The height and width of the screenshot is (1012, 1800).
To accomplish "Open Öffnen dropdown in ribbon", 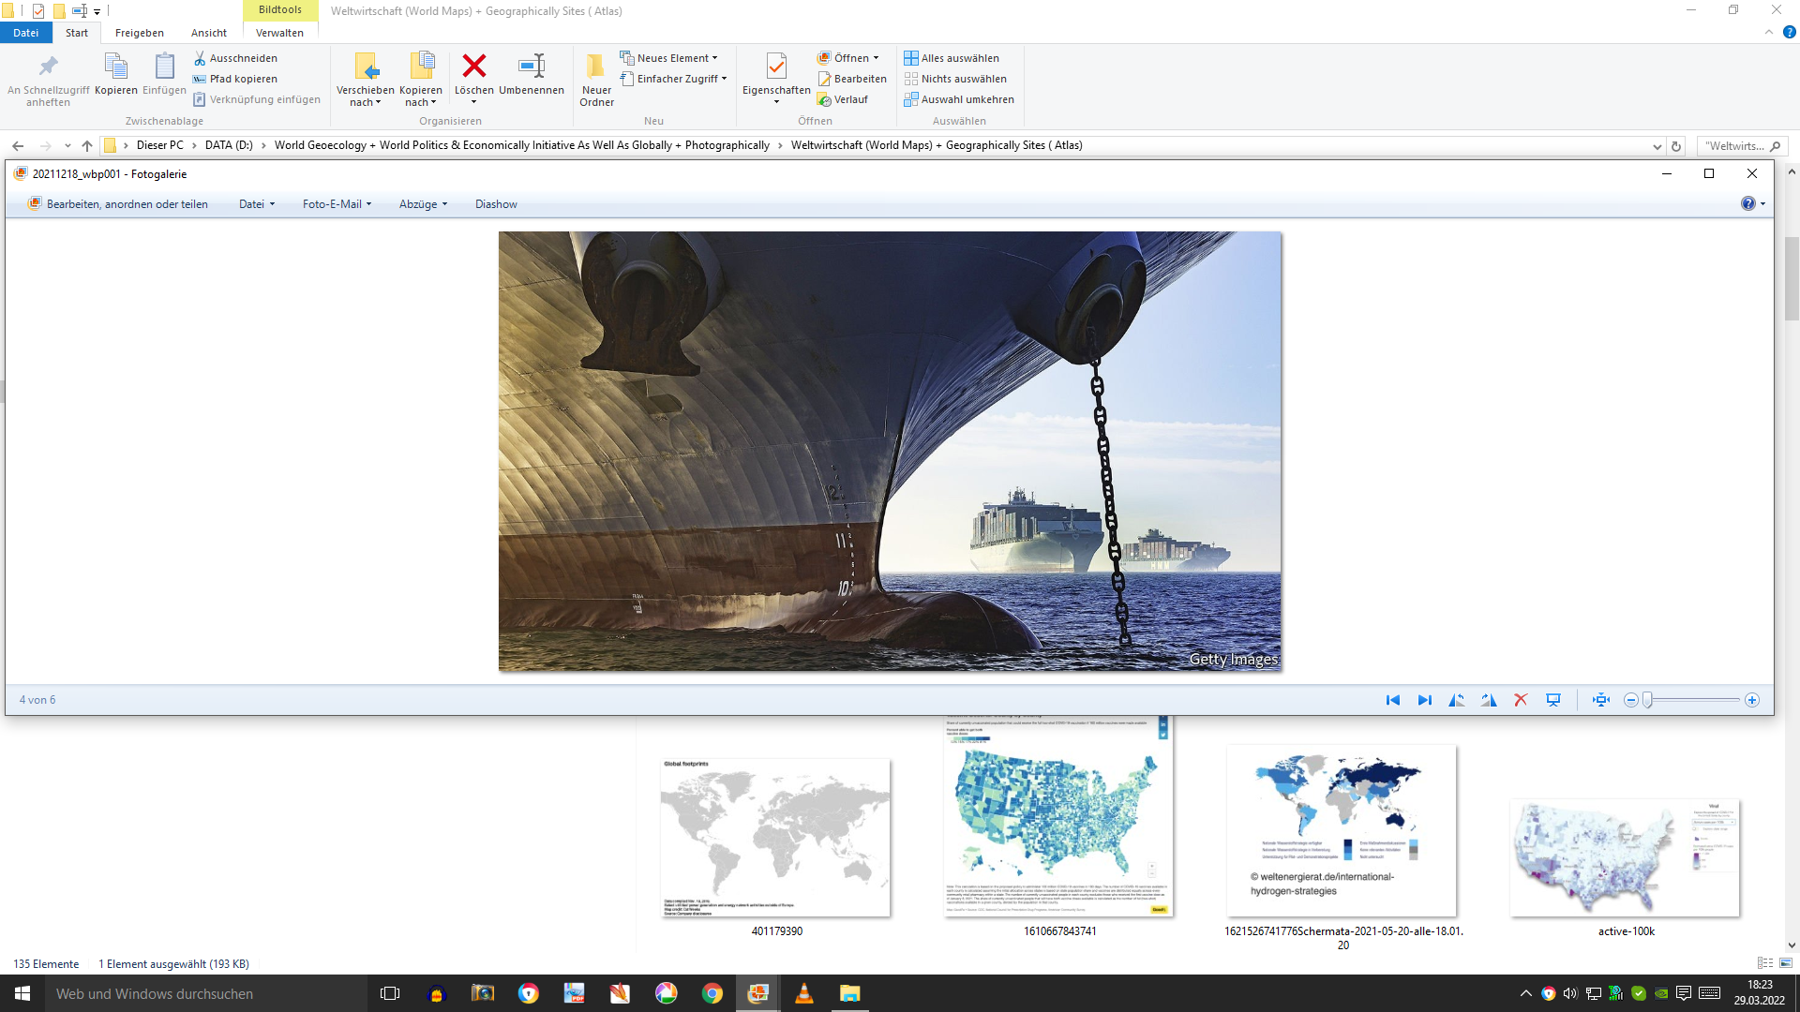I will click(x=848, y=58).
